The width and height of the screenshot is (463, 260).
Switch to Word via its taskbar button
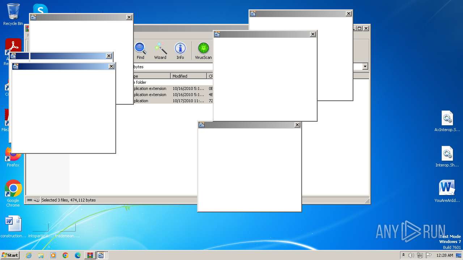tap(101, 255)
